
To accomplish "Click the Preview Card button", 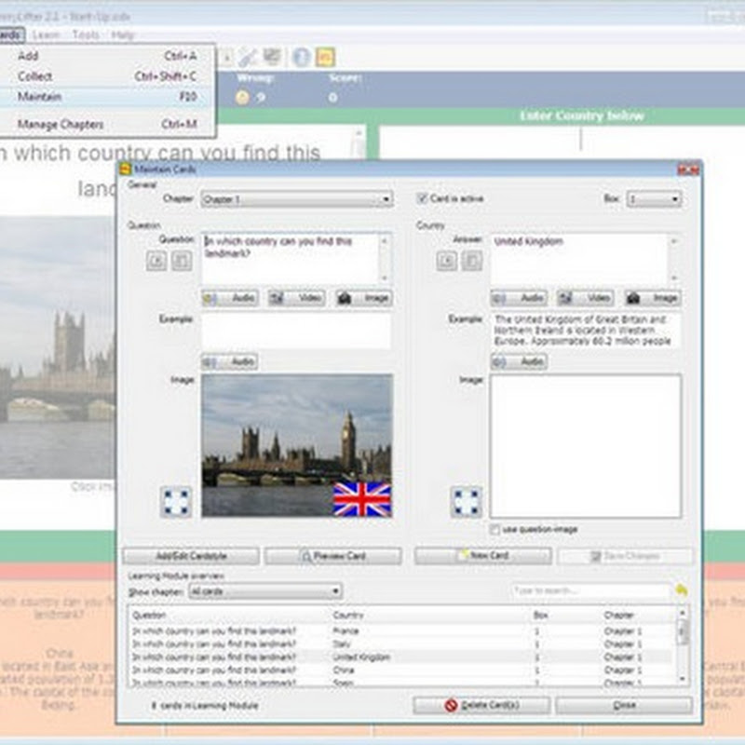I will click(332, 556).
